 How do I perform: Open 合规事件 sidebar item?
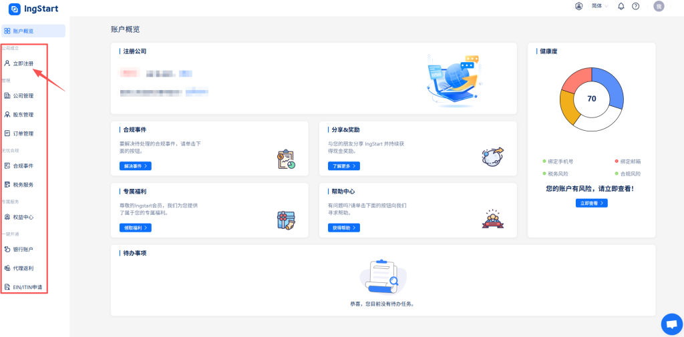coord(25,165)
